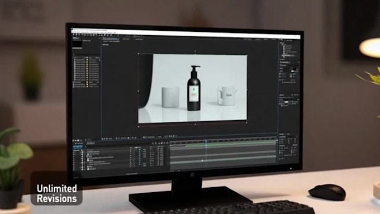The width and height of the screenshot is (380, 214).
Task: Click the bottom-center transform handle of selected layer
Action: point(196,125)
